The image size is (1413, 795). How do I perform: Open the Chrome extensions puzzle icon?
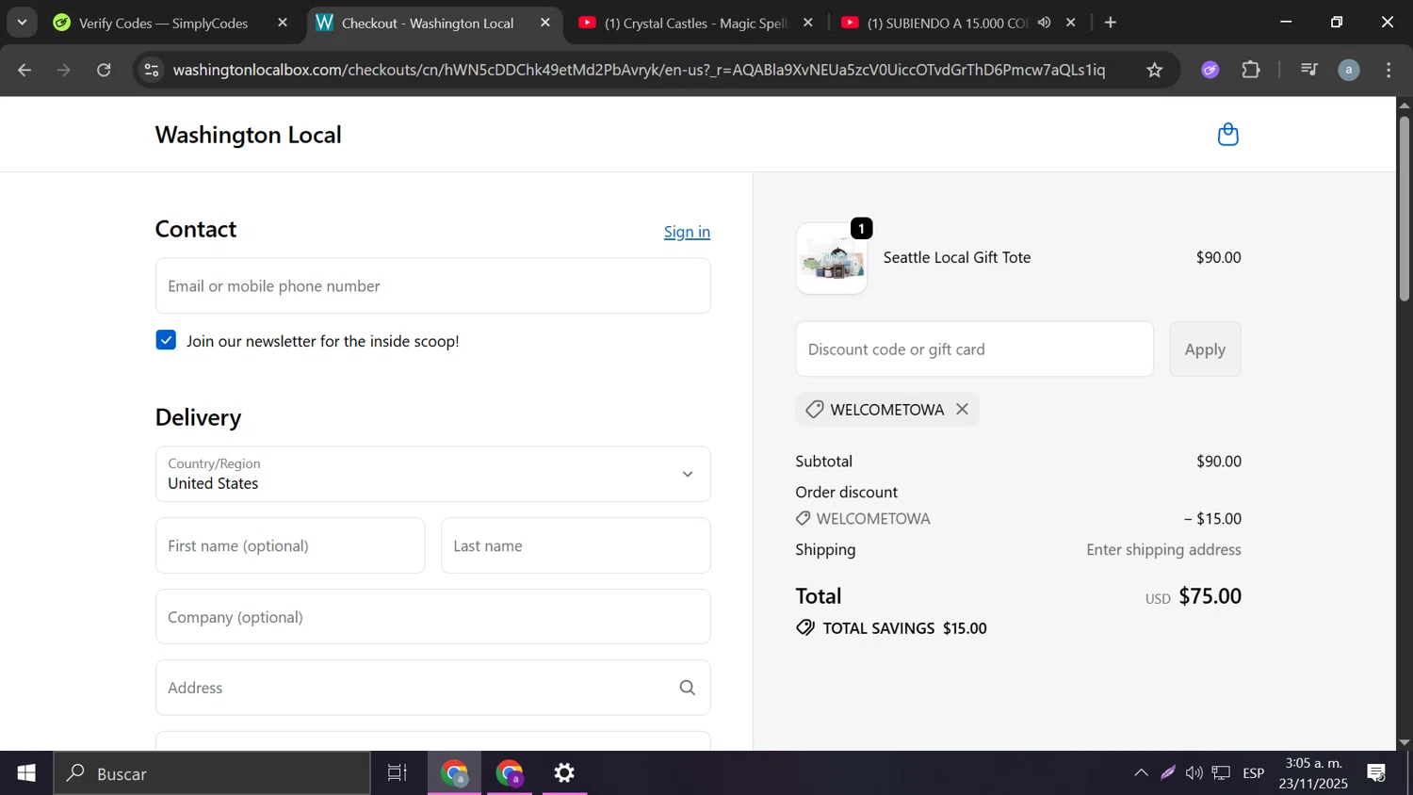pyautogui.click(x=1251, y=70)
